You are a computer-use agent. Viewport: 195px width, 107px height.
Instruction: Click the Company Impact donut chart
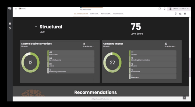(x=112, y=62)
